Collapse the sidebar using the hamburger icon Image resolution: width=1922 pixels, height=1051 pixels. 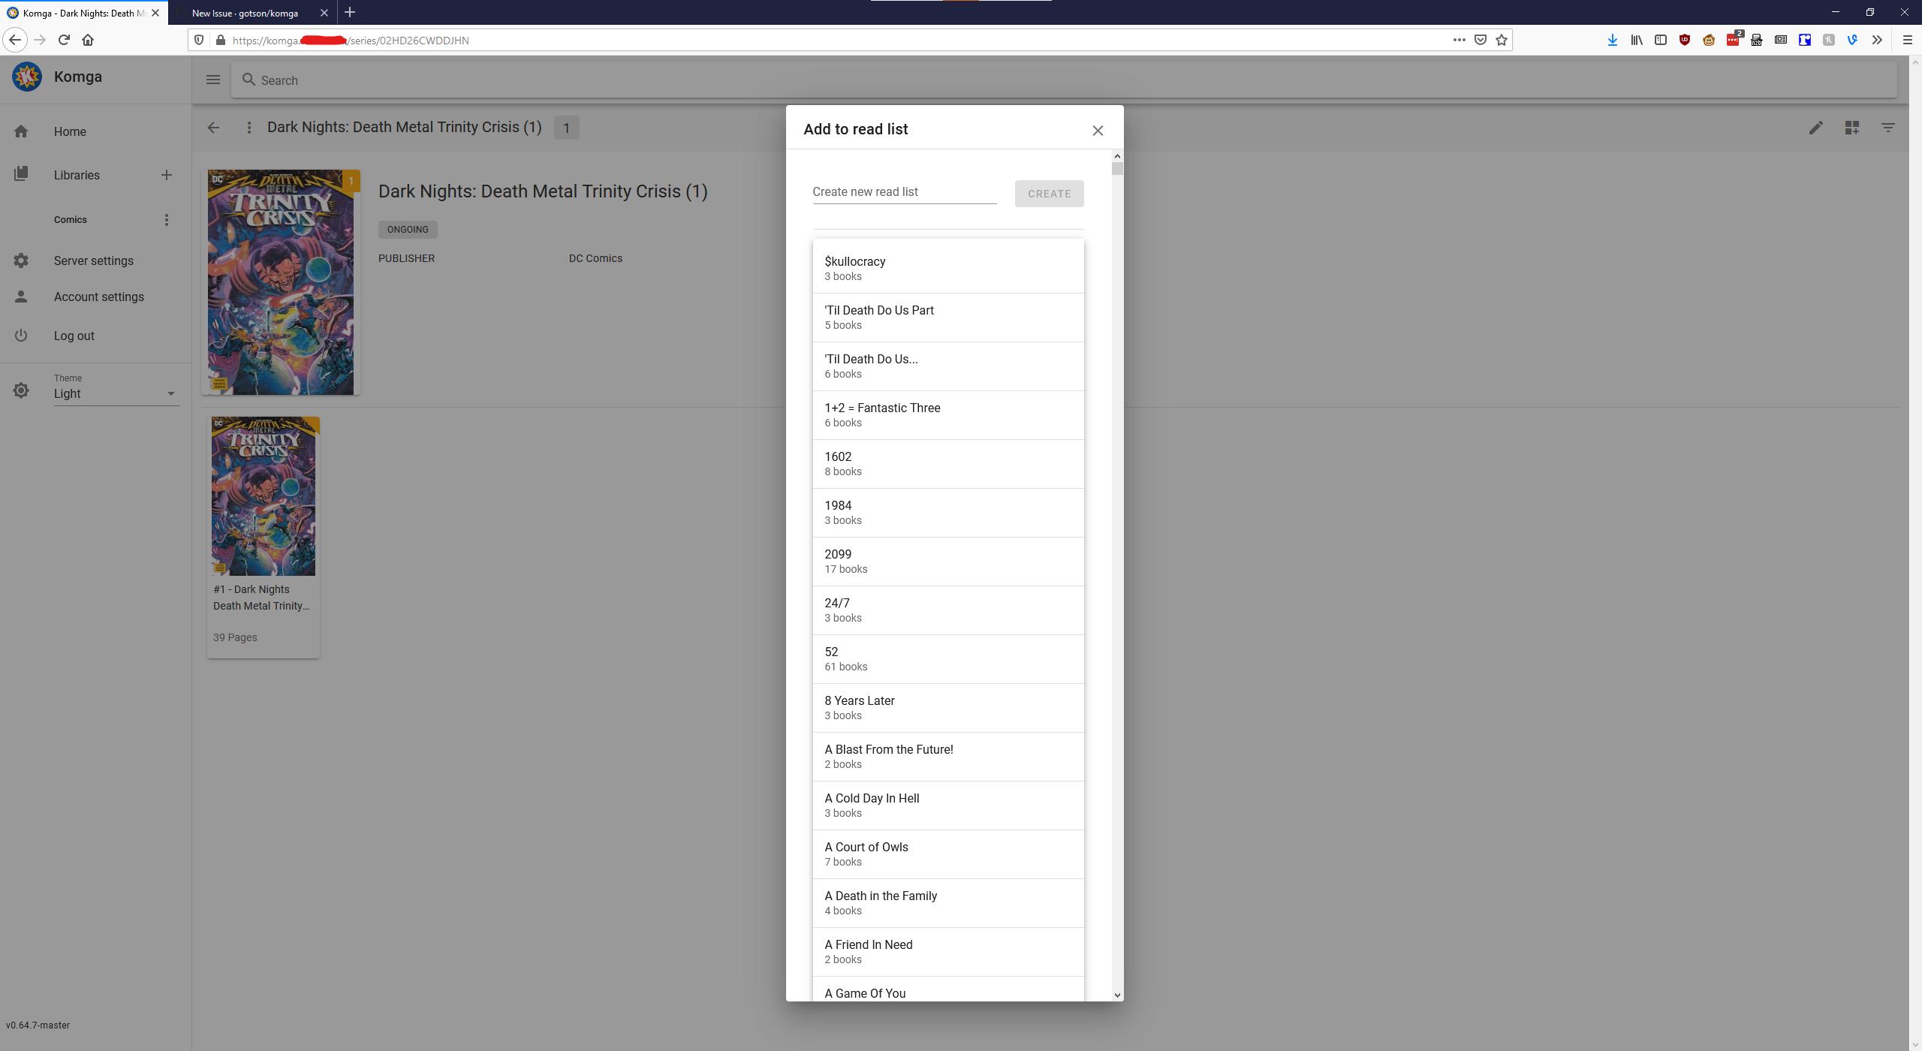(212, 79)
